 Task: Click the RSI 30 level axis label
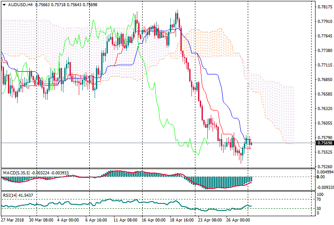coord(320,208)
